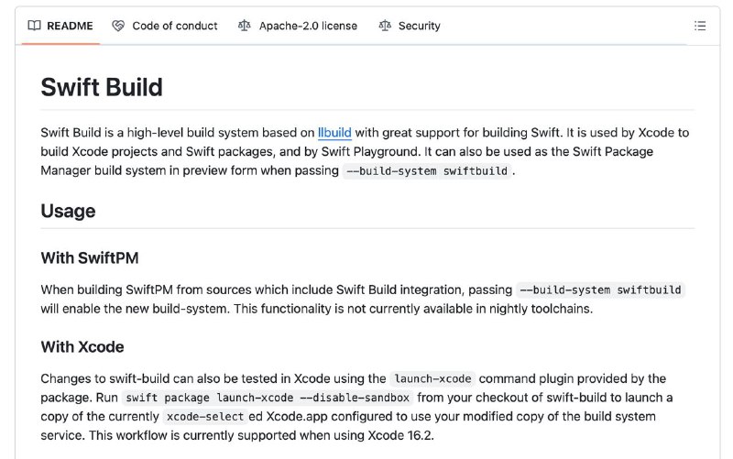Click the scale icon beside Apache-2.0 license
The width and height of the screenshot is (733, 459).
(x=244, y=26)
